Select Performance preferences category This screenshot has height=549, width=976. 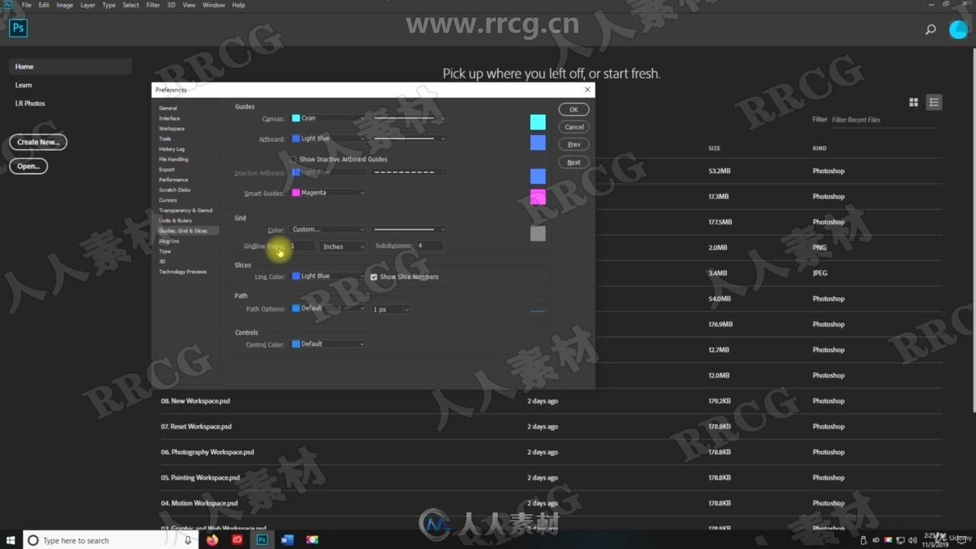pyautogui.click(x=173, y=180)
